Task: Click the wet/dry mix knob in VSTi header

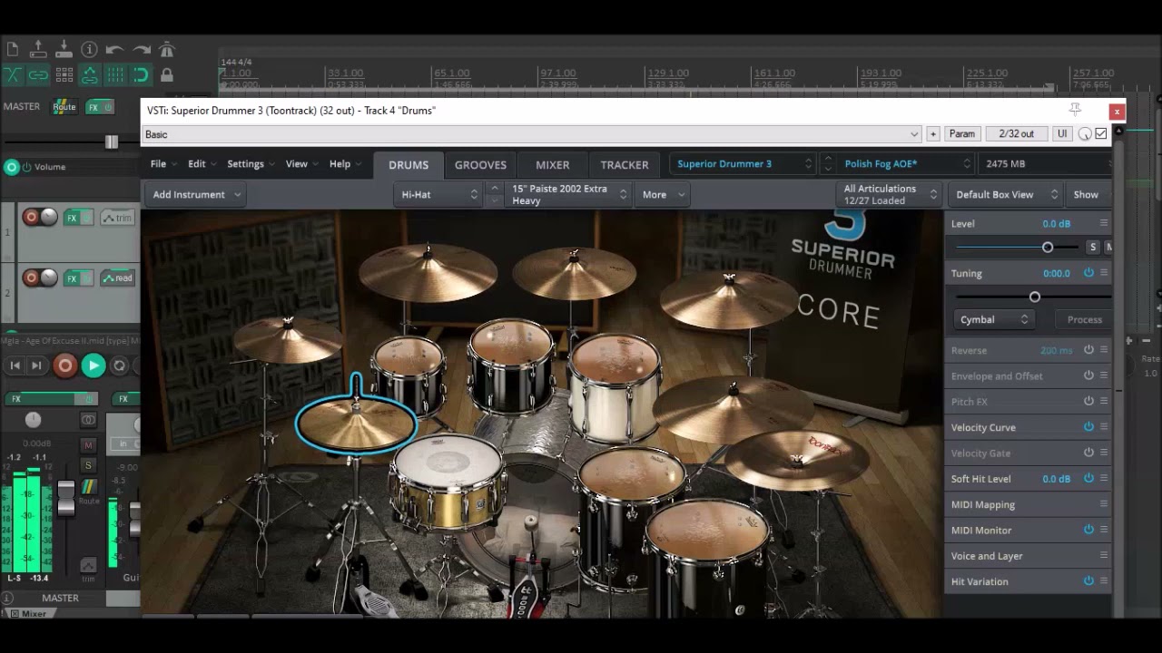Action: (1085, 134)
